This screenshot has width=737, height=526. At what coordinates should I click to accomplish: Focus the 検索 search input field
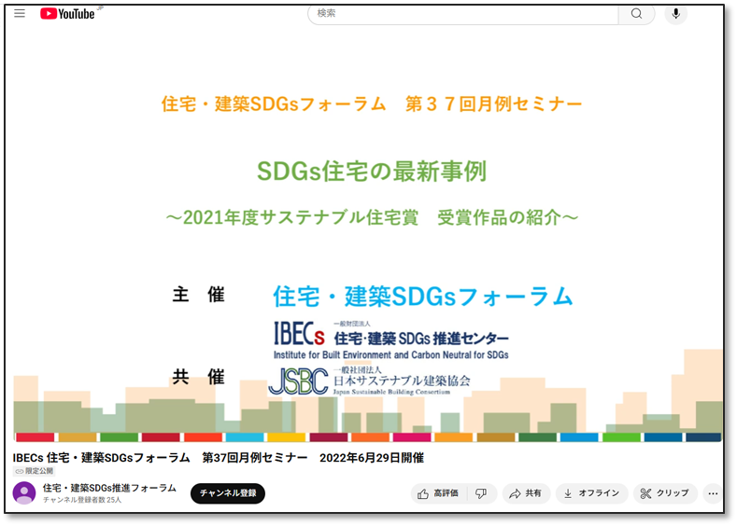coord(462,14)
